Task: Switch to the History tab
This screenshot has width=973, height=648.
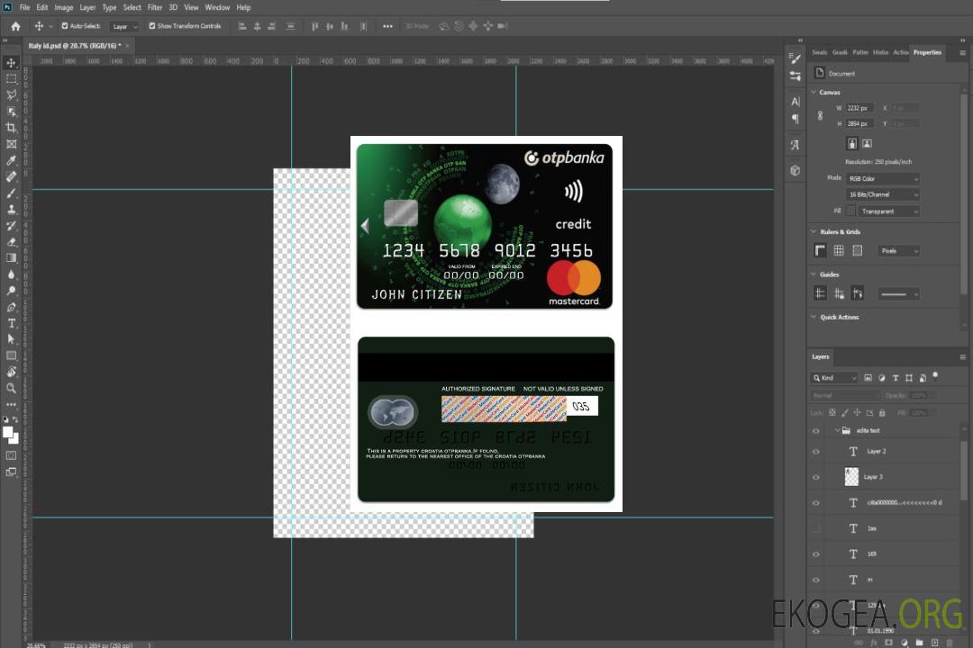Action: point(880,53)
